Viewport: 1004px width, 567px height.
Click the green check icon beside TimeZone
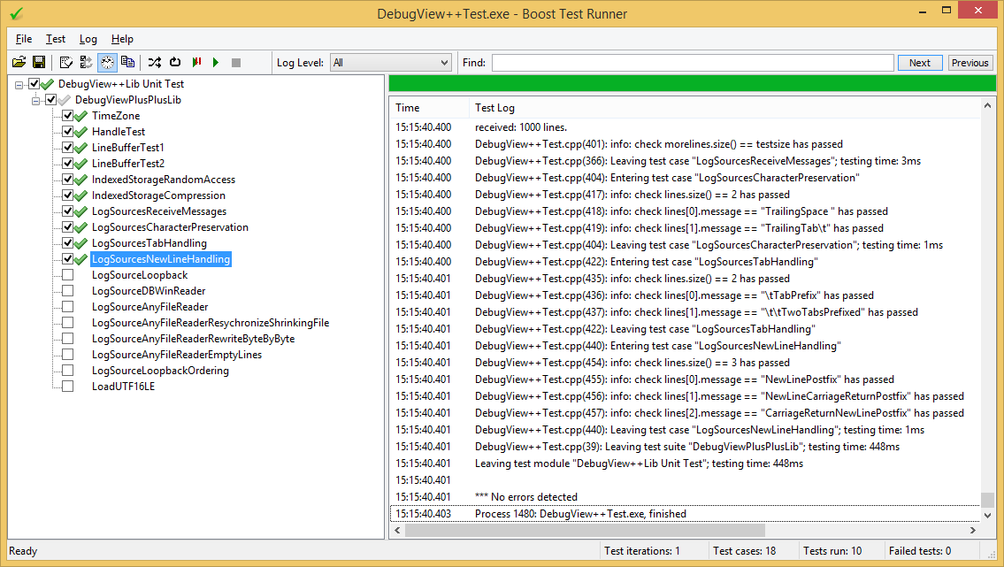click(x=80, y=116)
